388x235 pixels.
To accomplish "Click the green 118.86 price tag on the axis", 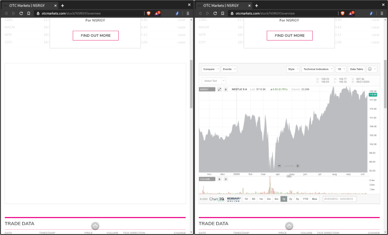I will click(x=373, y=95).
